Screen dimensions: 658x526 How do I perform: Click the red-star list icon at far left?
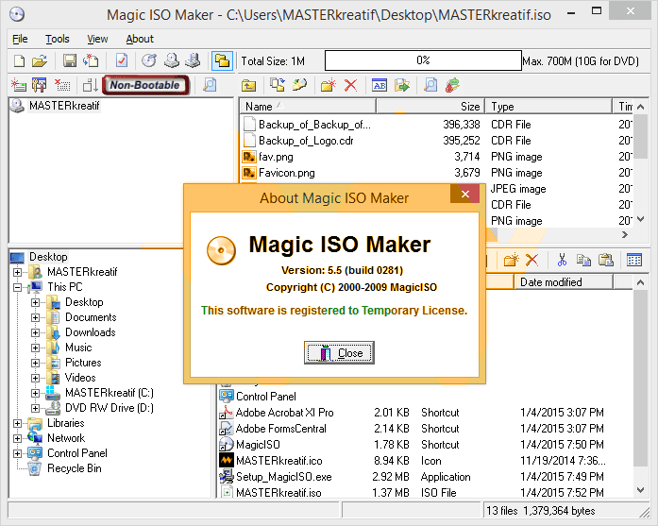(19, 85)
